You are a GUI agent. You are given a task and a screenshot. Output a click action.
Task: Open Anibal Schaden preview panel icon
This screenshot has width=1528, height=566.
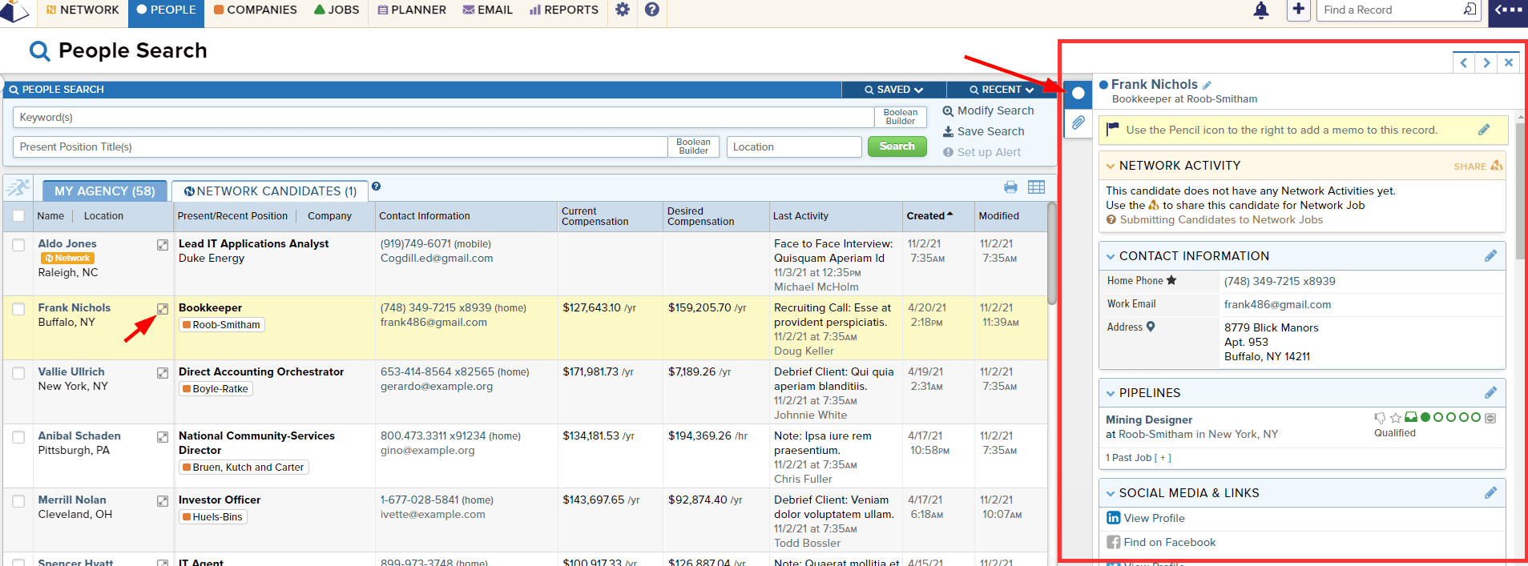click(163, 437)
